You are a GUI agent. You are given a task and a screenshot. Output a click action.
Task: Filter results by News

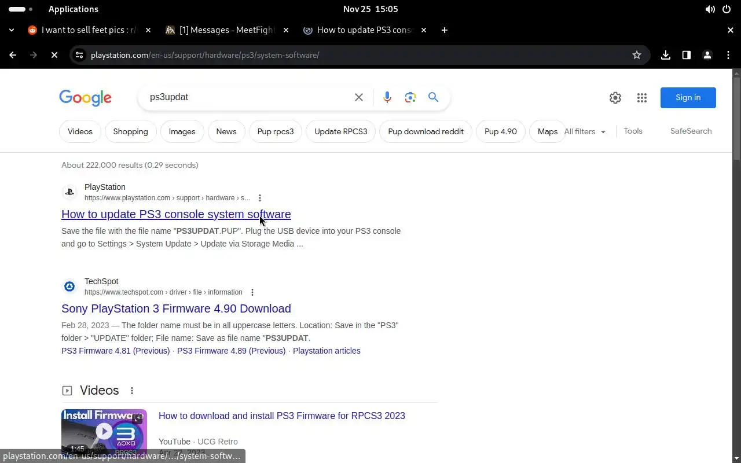click(226, 131)
